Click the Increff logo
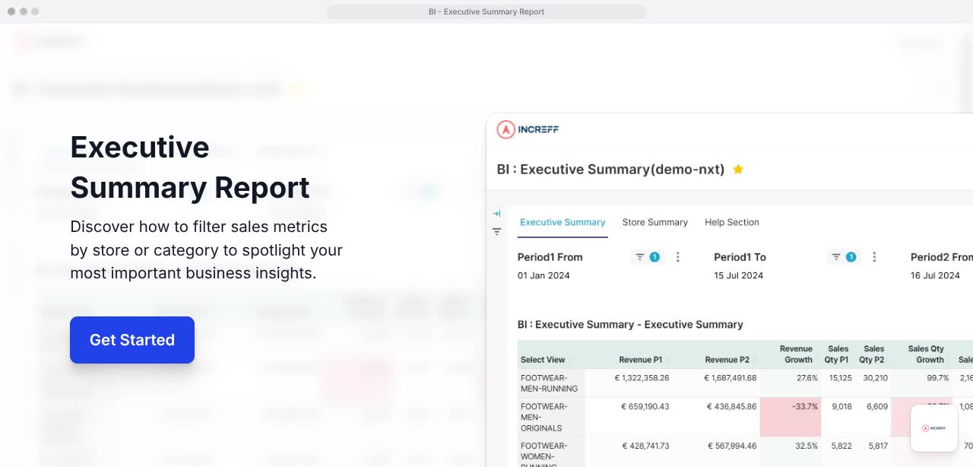This screenshot has height=467, width=973. click(x=528, y=129)
